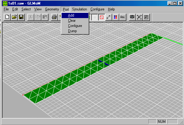The image size is (184, 125).
Task: Click the camera snapshot toolbar icon
Action: [x=132, y=17]
